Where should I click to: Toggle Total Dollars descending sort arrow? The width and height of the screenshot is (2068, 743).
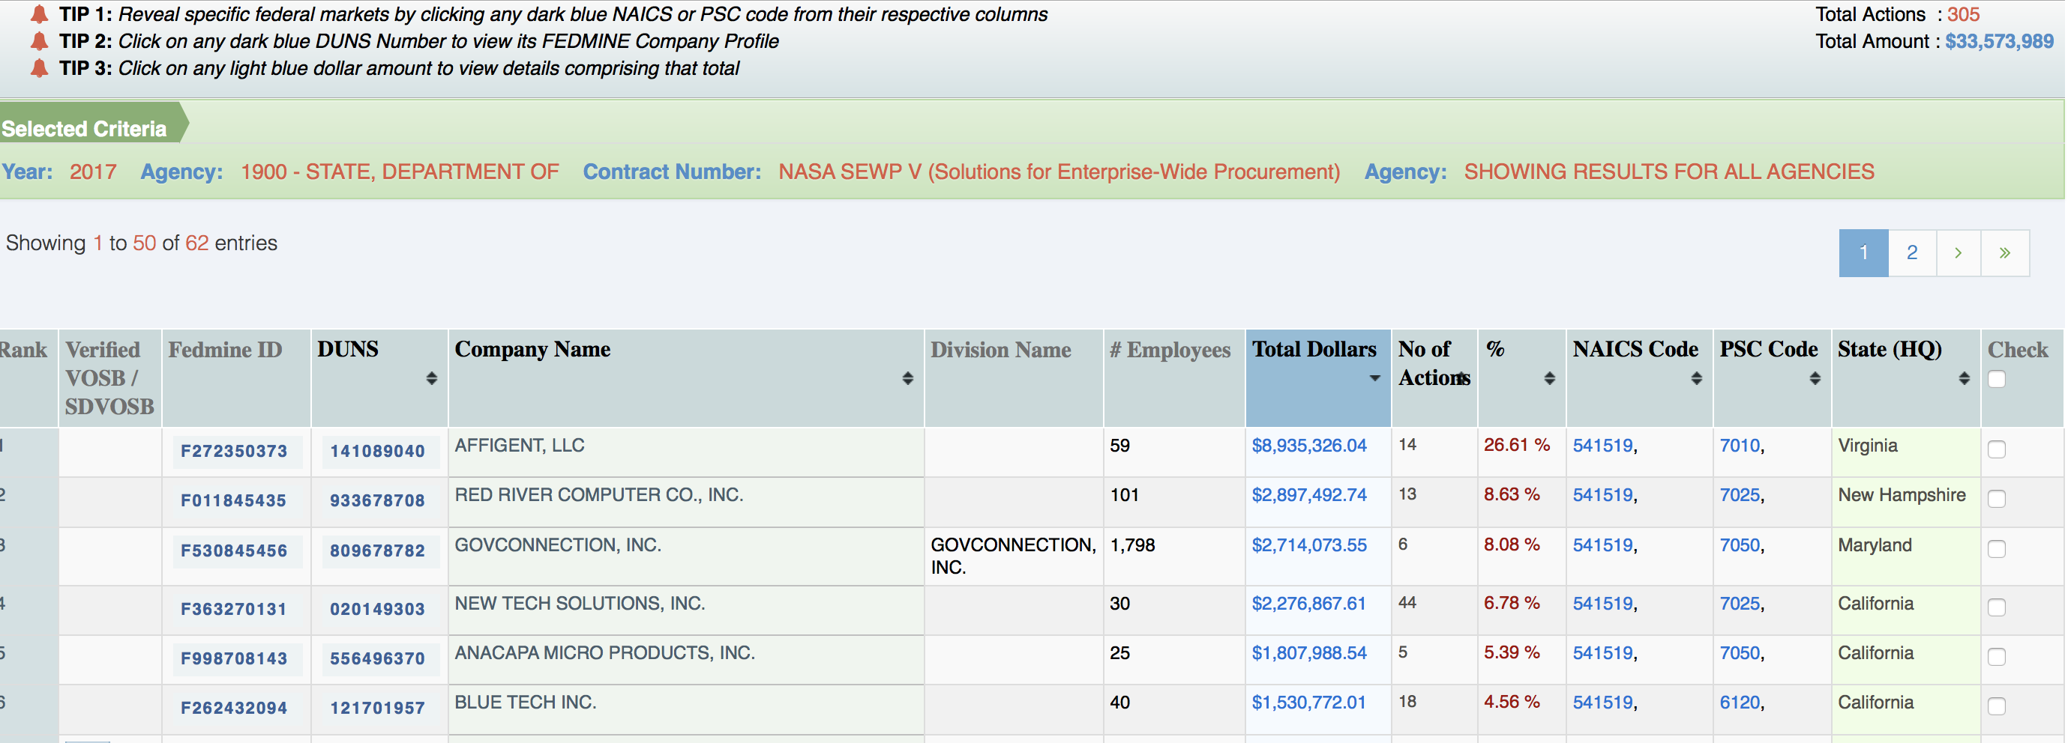tap(1374, 378)
